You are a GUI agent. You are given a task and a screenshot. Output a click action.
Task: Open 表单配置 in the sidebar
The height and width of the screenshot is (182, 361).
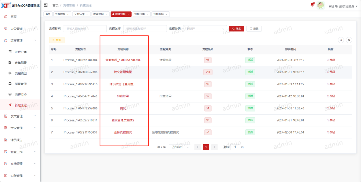click(20, 63)
